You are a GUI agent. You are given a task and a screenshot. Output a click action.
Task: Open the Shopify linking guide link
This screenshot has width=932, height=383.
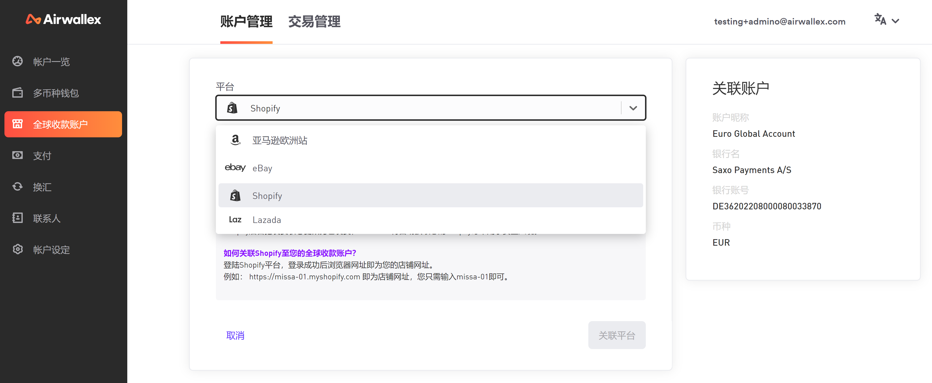[x=289, y=253]
